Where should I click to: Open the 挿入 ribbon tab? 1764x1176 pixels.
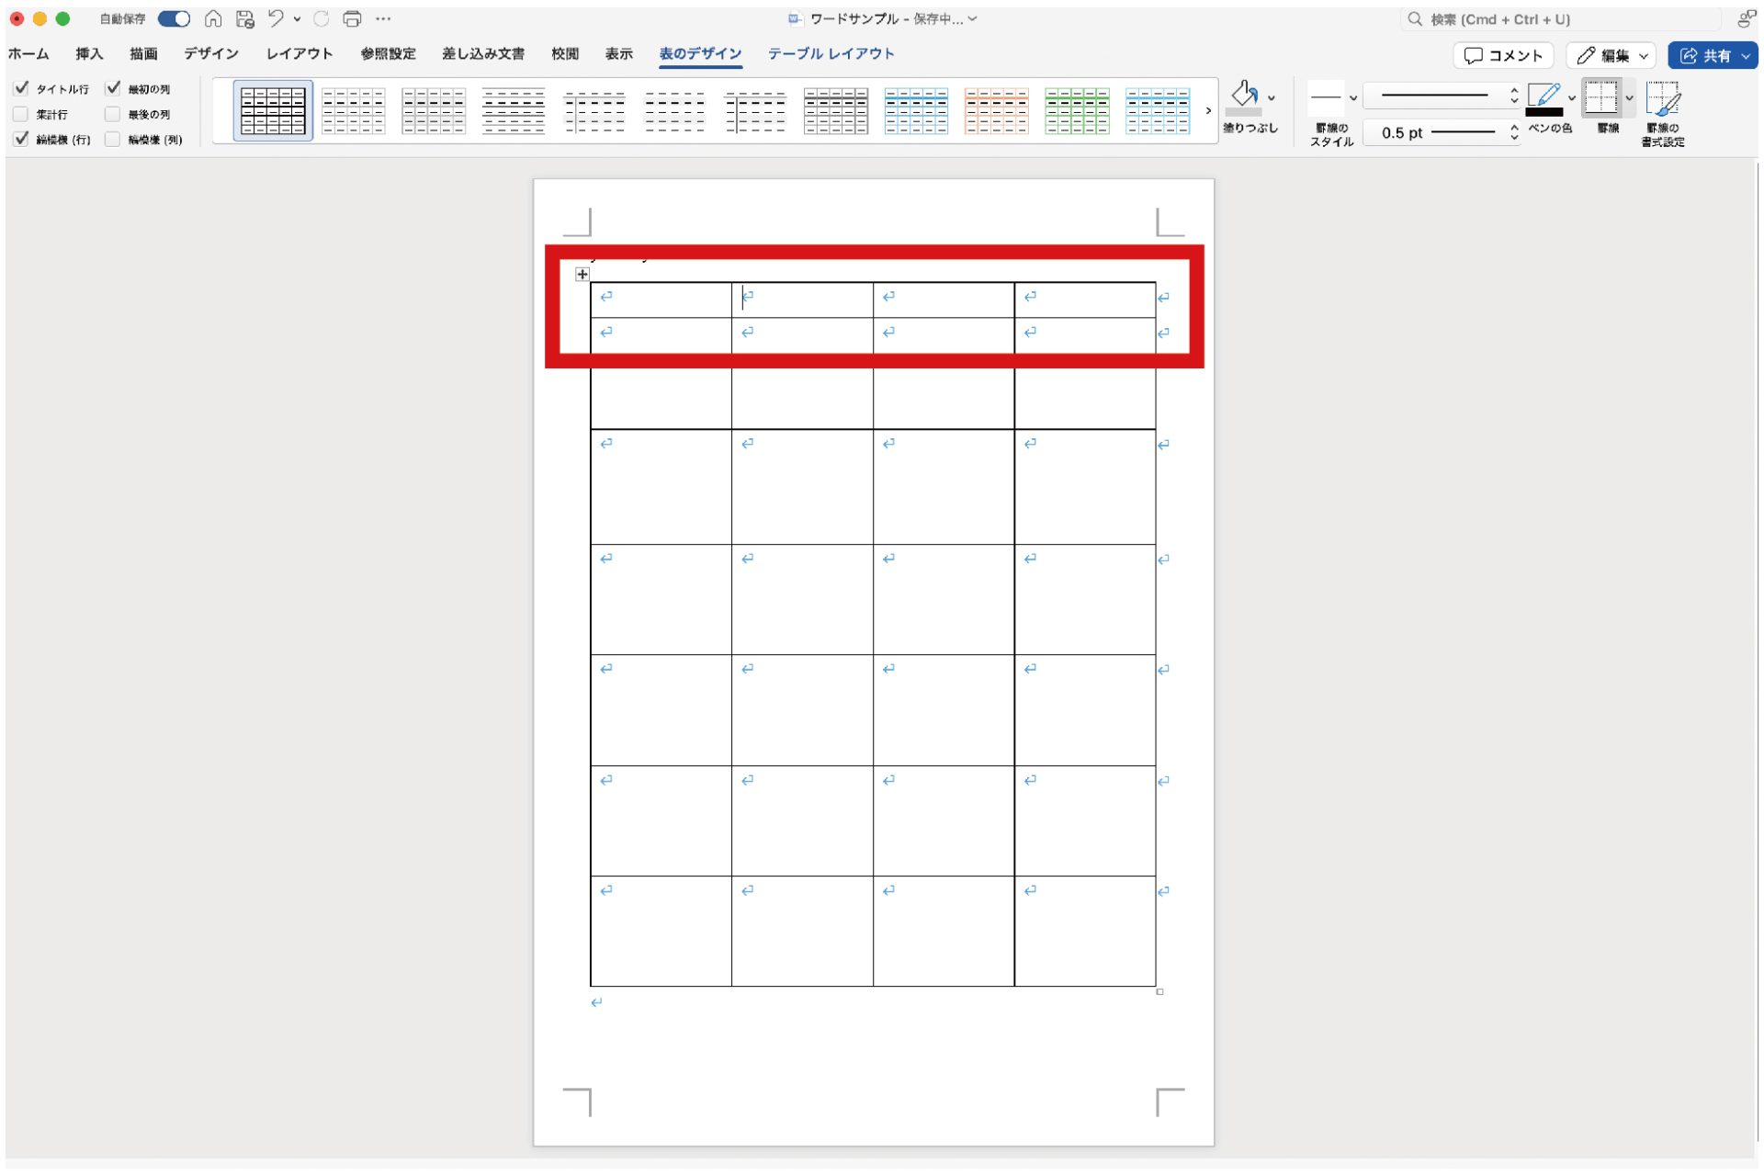(x=89, y=53)
